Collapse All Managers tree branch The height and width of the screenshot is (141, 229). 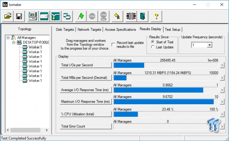click(x=8, y=38)
